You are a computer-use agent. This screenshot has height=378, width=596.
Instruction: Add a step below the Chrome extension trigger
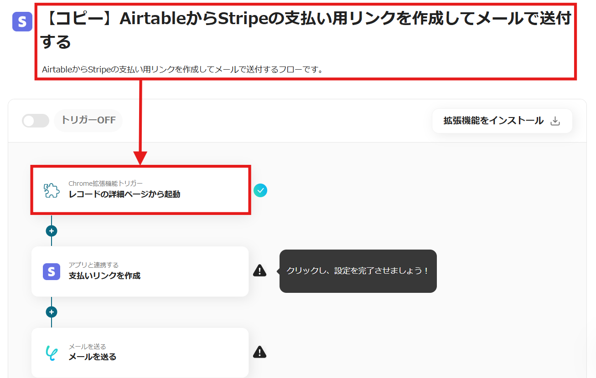52,231
